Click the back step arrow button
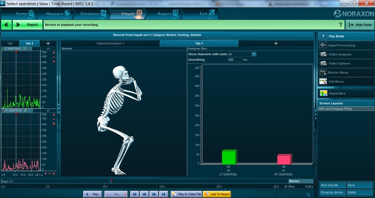This screenshot has width=375, height=198. (7, 25)
